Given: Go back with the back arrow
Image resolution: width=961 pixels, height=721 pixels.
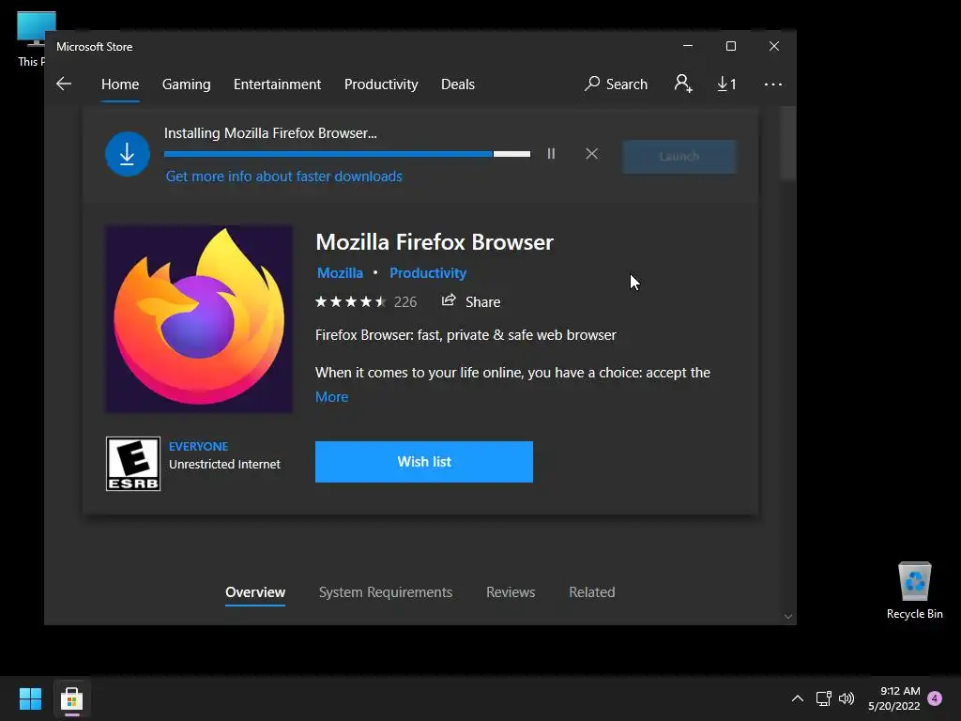Looking at the screenshot, I should pyautogui.click(x=64, y=84).
